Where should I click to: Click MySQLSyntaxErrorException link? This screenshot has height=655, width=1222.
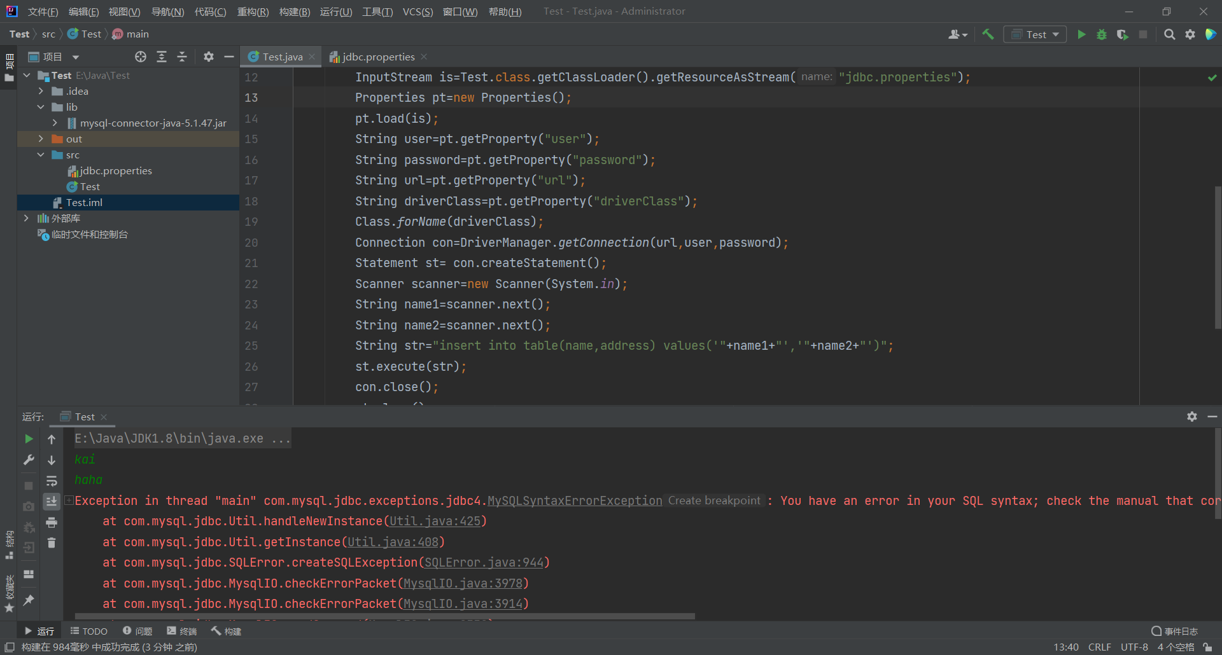575,501
